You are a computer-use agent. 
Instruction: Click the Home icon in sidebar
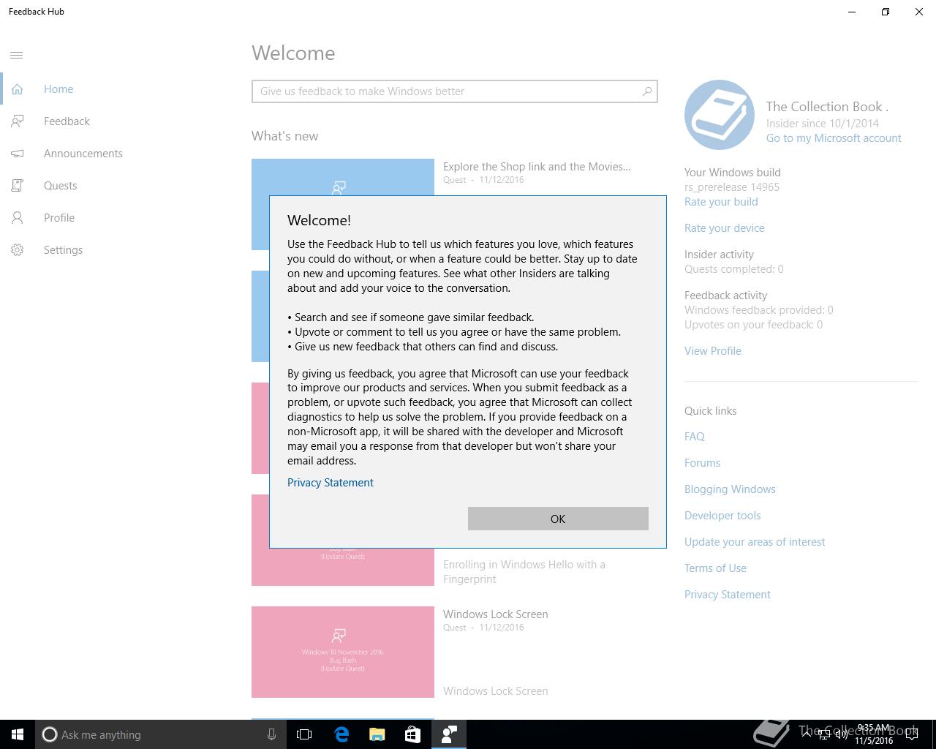(x=17, y=89)
